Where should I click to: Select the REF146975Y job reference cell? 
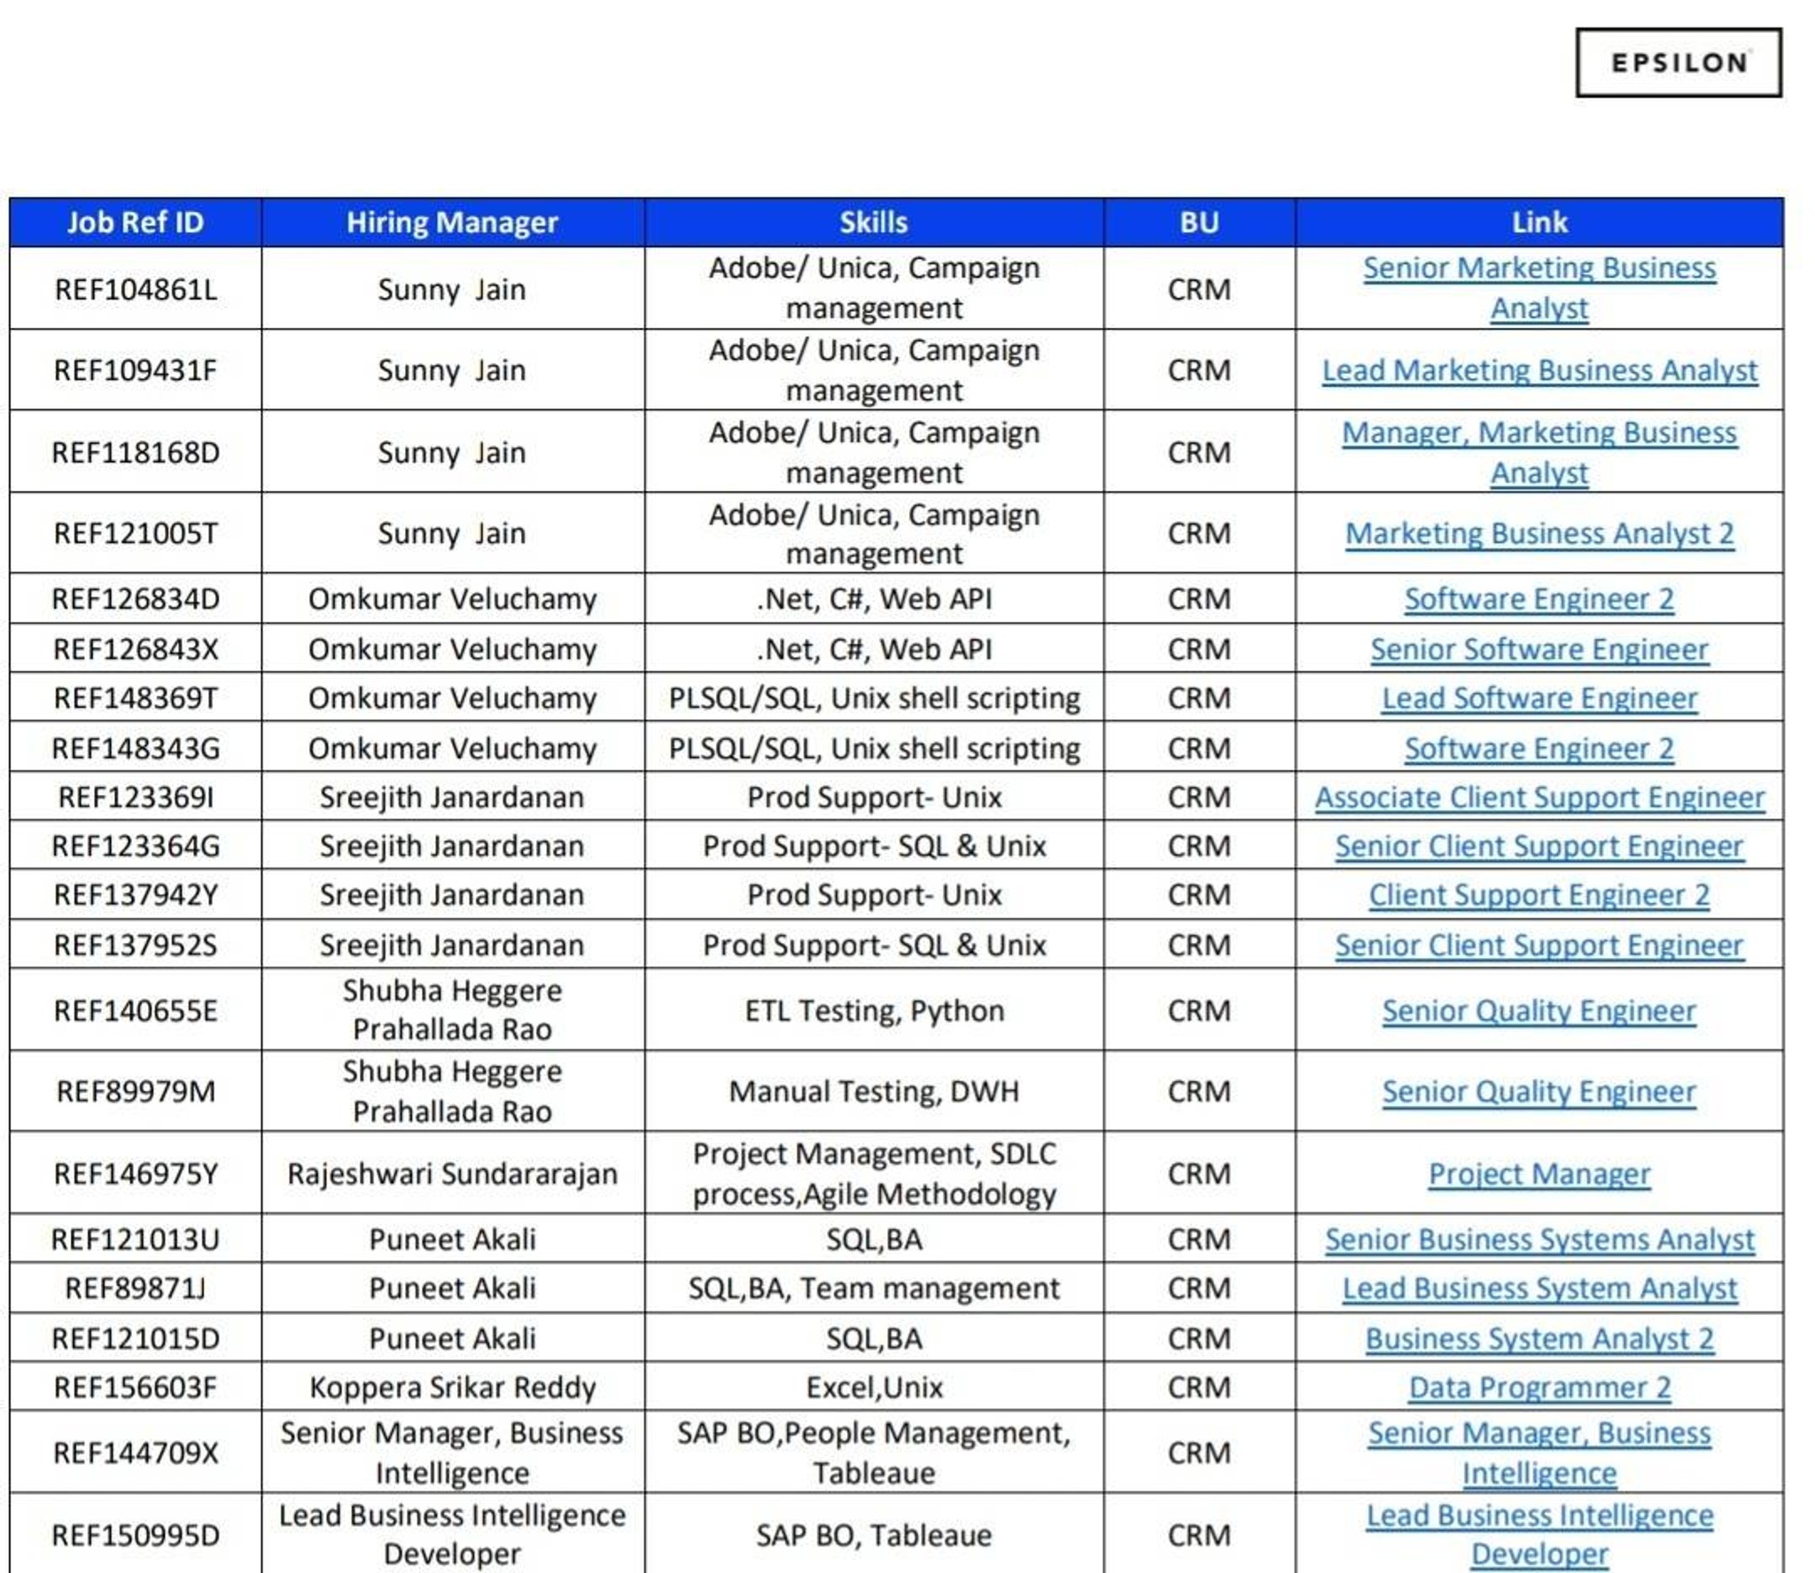pos(136,1174)
